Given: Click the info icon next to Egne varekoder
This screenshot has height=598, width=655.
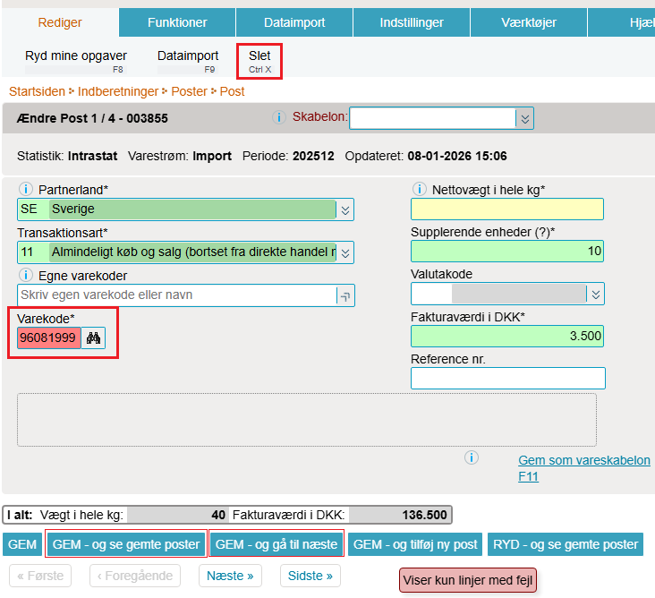Looking at the screenshot, I should 25,275.
